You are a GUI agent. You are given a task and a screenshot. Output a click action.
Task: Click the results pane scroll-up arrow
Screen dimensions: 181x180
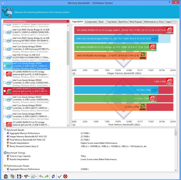click(x=176, y=130)
